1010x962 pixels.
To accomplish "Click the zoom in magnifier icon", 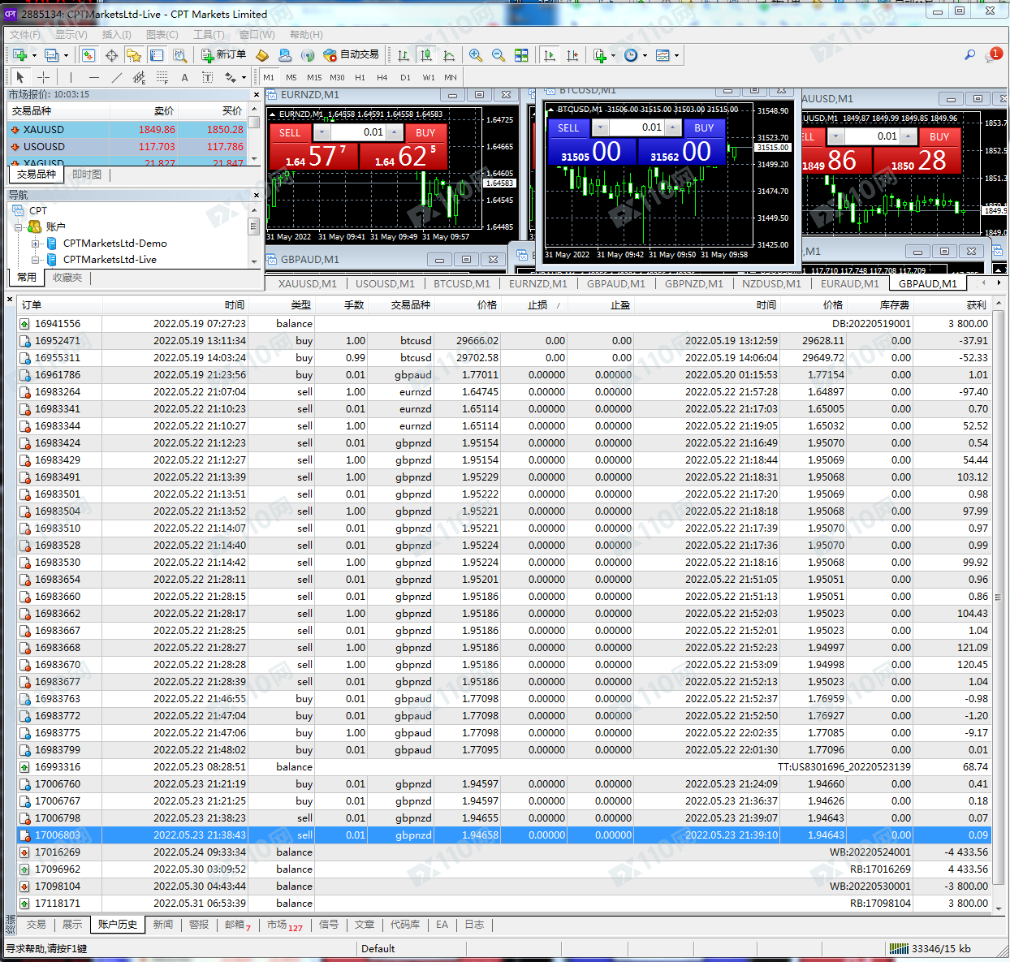I will point(475,55).
